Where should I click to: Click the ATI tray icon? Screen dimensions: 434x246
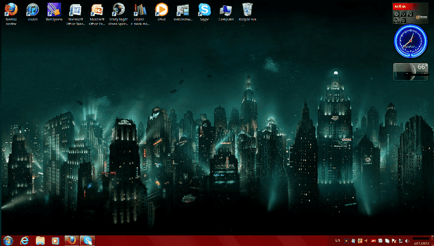tap(373, 241)
